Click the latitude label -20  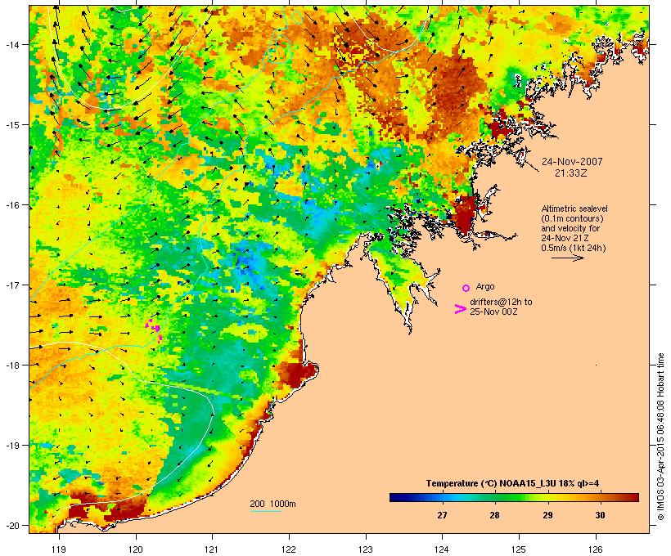click(x=11, y=525)
